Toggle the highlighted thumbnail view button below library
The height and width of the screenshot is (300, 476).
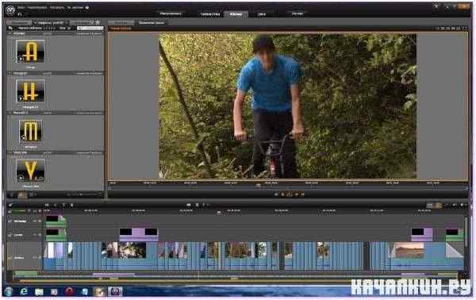click(x=22, y=195)
